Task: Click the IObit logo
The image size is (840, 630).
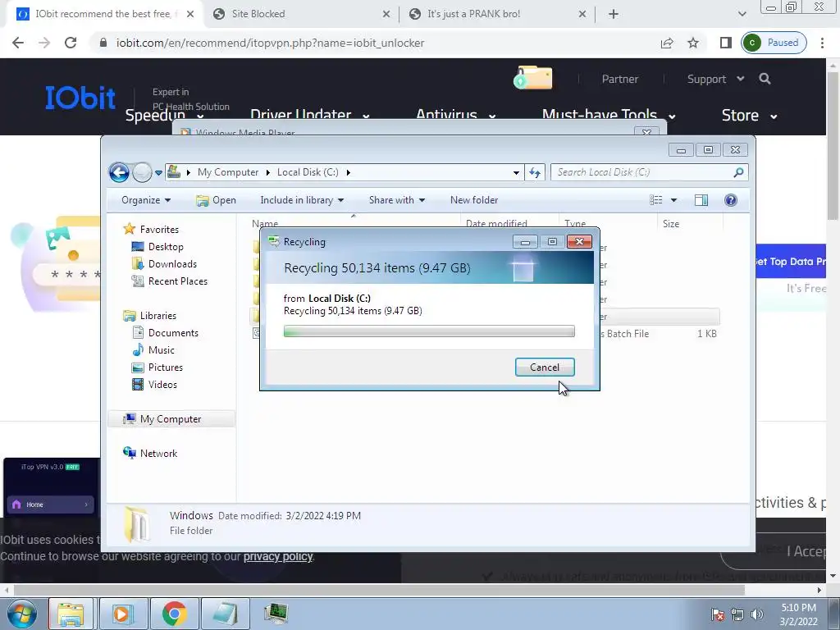Action: (80, 98)
